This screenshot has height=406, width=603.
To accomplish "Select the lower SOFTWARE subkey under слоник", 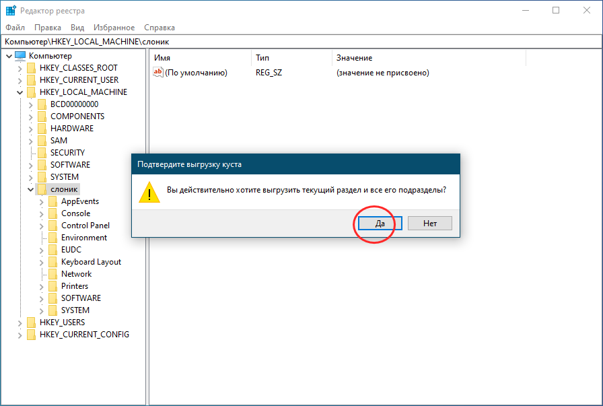I will pos(81,298).
